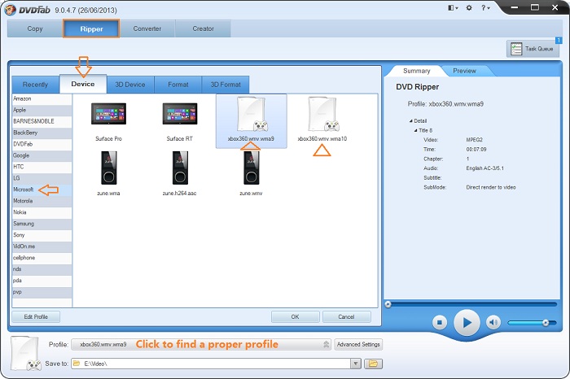Select HTC in the brand list
This screenshot has height=379, width=570.
tap(42, 167)
